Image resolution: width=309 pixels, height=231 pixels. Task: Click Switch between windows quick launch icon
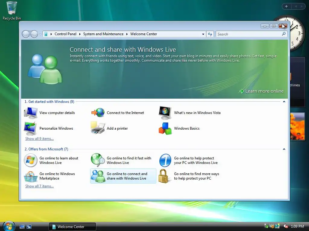click(x=29, y=227)
